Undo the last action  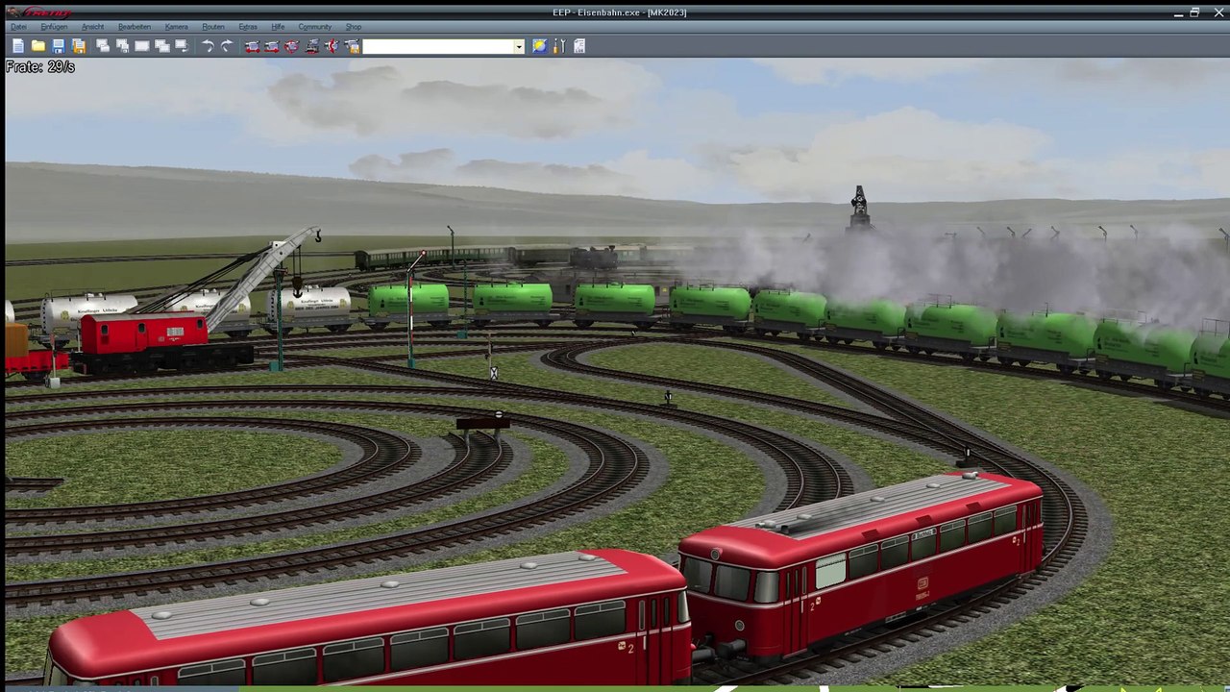(x=207, y=46)
